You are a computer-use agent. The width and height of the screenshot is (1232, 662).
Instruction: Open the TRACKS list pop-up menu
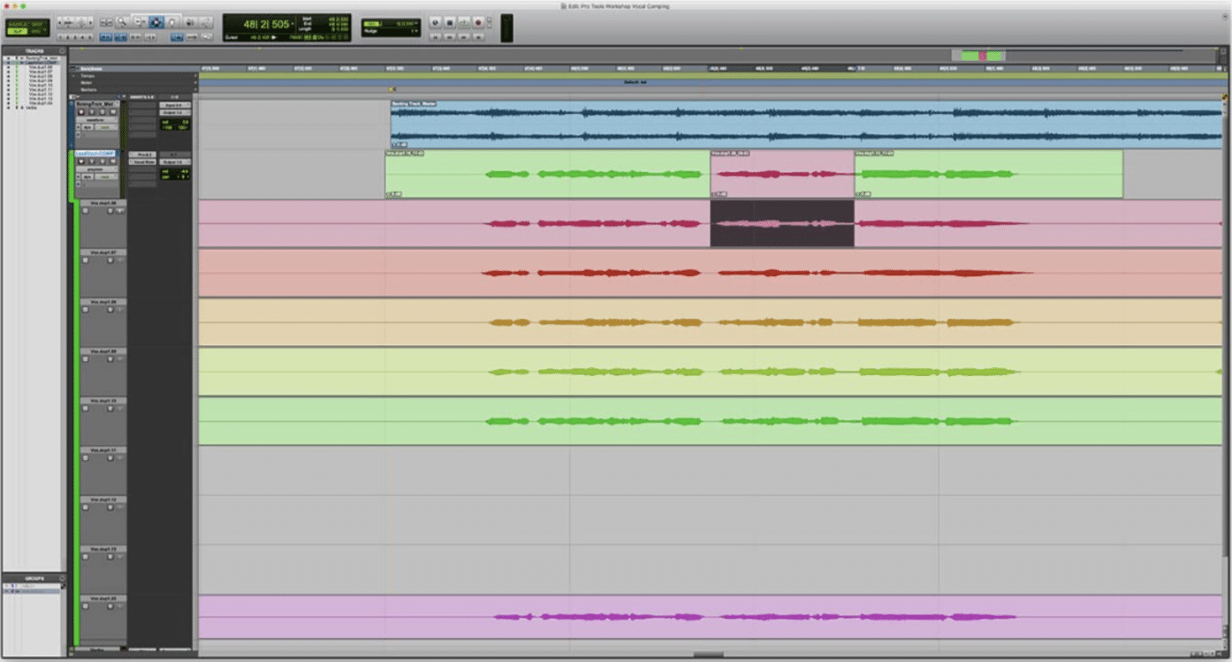62,51
